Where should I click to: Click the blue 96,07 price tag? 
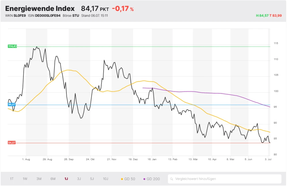tap(12, 105)
